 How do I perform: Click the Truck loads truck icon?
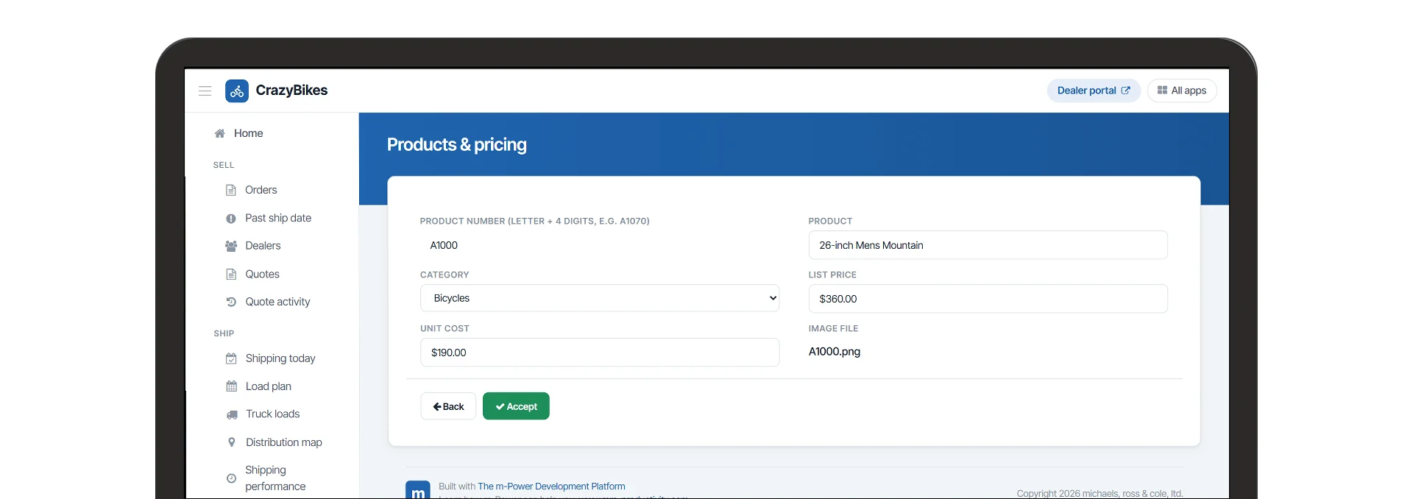[x=232, y=414]
